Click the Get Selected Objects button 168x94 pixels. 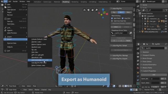pos(121,50)
